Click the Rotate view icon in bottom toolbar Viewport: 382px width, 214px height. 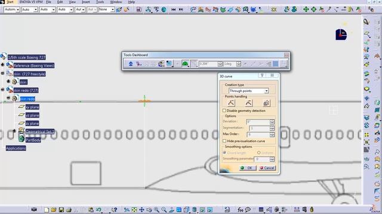pos(149,210)
